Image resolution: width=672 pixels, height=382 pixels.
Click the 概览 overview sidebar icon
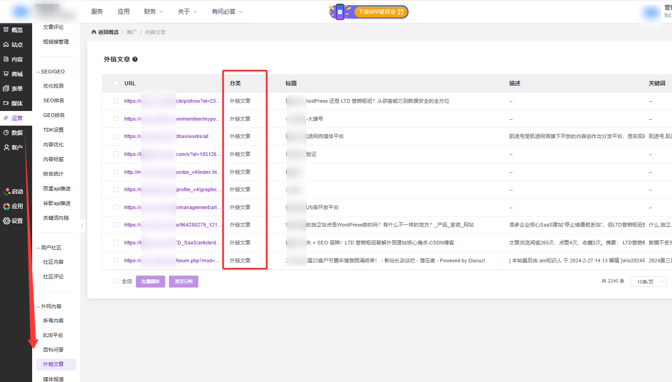click(6, 30)
